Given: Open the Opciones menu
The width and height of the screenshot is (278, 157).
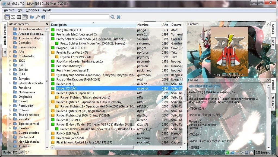Looking at the screenshot, I should (x=33, y=10).
